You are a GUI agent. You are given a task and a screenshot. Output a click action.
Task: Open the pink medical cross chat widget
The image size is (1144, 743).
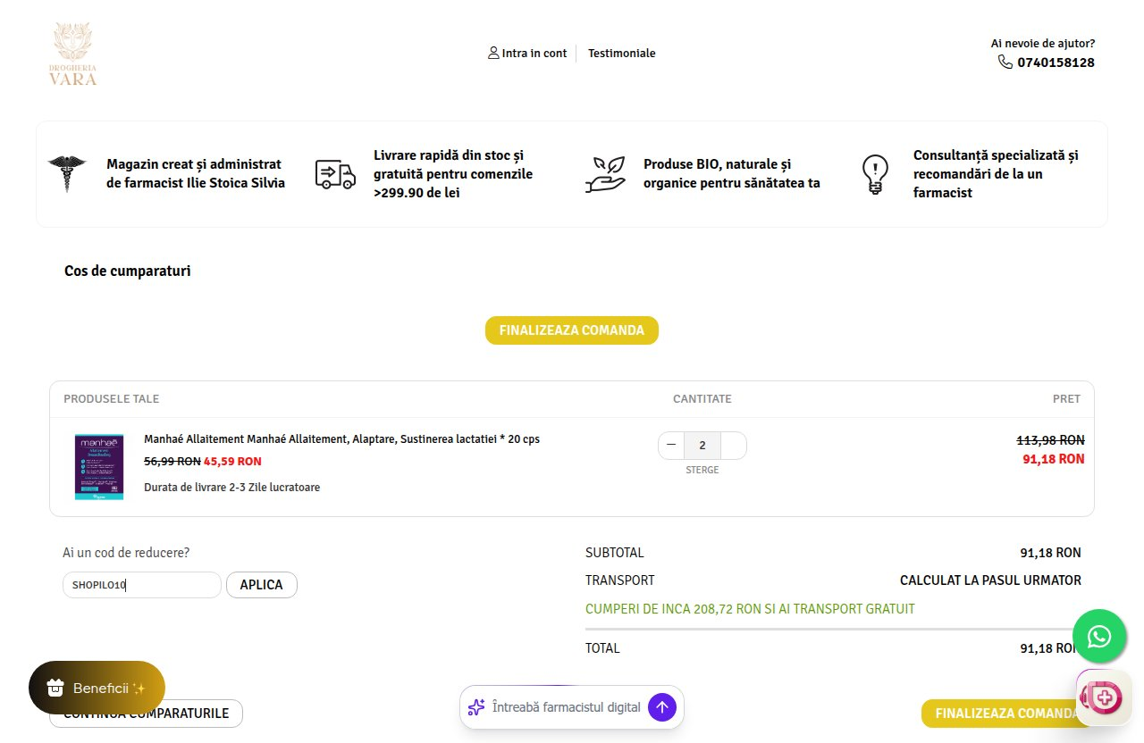(x=1104, y=697)
